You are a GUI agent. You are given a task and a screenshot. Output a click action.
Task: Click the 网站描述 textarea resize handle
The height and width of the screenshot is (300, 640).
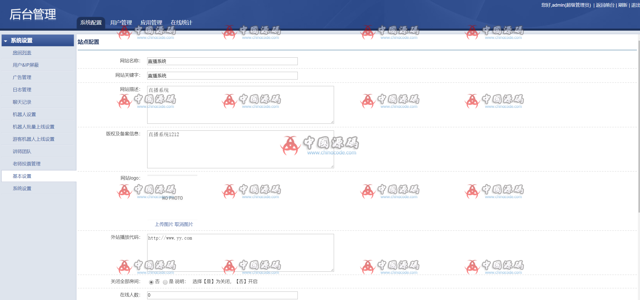[332, 122]
